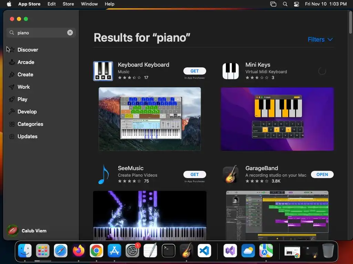Open Spotlight search in menu bar
Image resolution: width=353 pixels, height=264 pixels.
click(285, 4)
